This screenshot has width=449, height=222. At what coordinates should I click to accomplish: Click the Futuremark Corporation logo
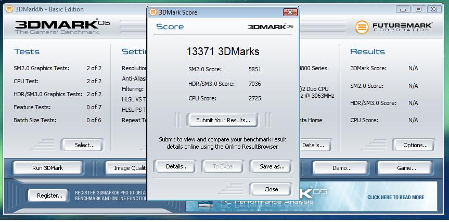(393, 27)
